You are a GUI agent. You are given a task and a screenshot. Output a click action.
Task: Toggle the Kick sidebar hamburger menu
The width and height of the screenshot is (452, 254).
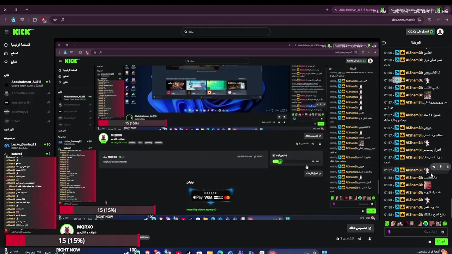pos(7,32)
